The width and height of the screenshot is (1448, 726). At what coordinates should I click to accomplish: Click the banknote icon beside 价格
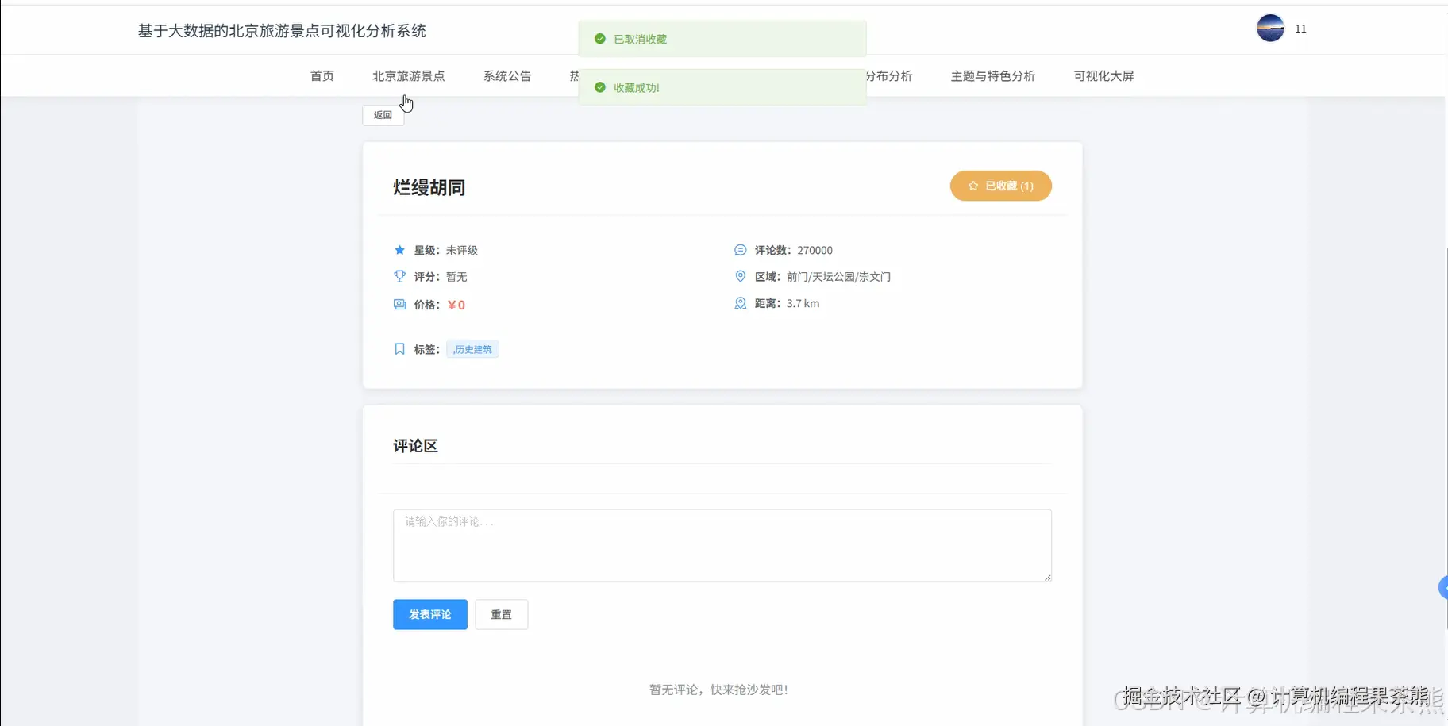tap(399, 304)
